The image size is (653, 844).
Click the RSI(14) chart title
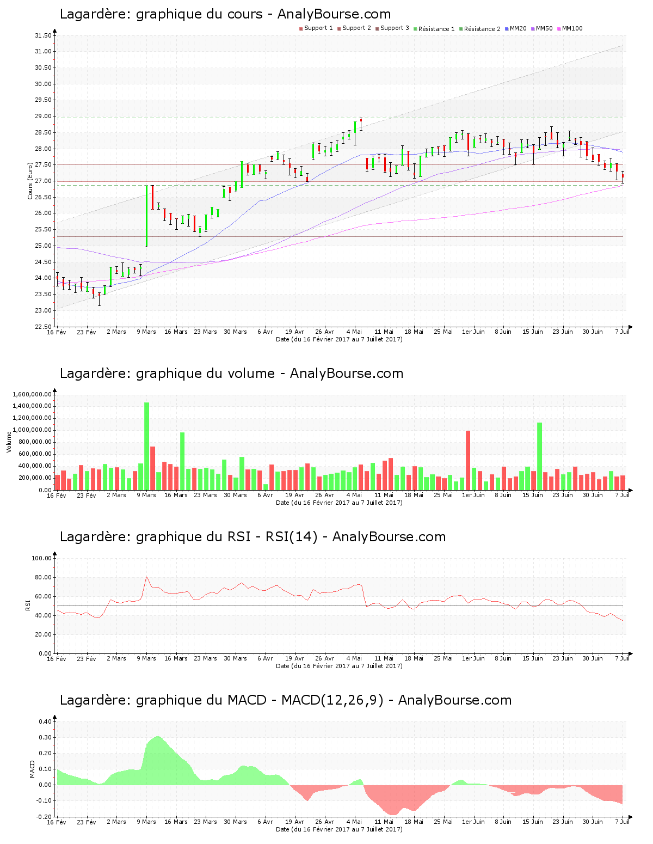252,537
